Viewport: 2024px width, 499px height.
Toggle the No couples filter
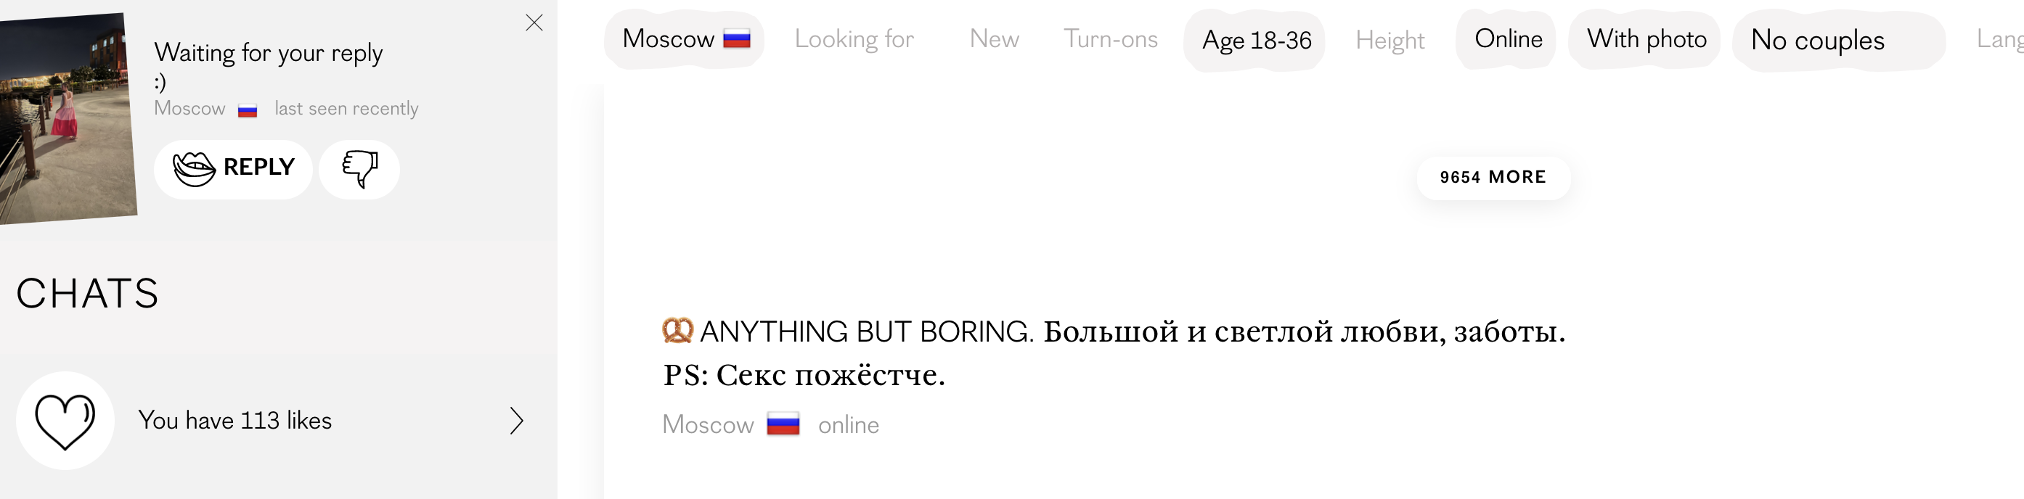click(1816, 40)
